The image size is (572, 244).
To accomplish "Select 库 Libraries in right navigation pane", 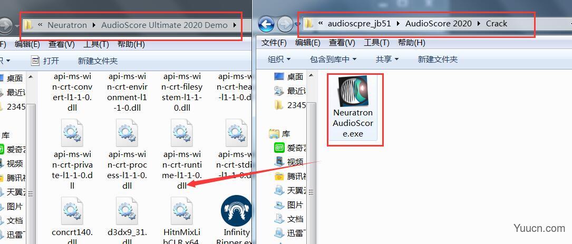I will click(279, 134).
